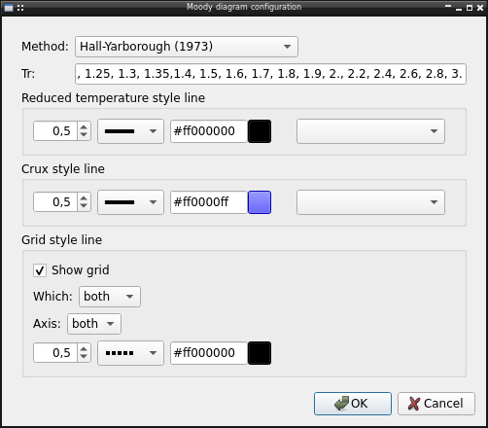Increase reduced temperature line width stepper
This screenshot has width=488, height=428.
pyautogui.click(x=84, y=127)
